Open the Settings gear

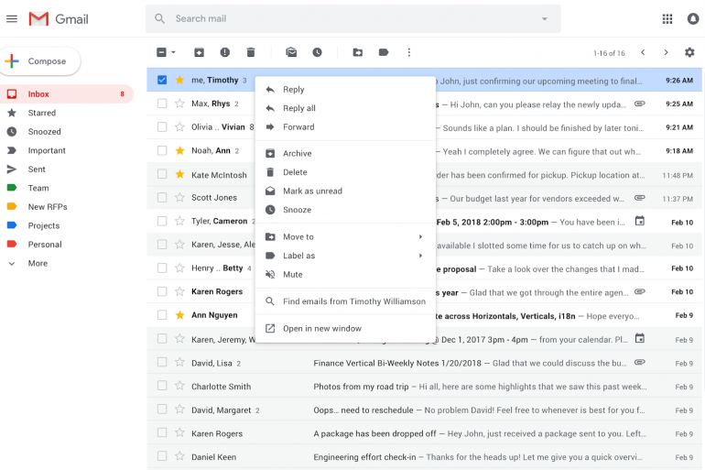(689, 52)
